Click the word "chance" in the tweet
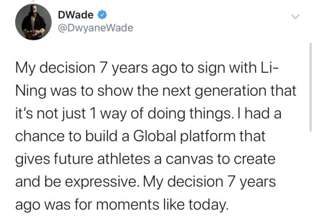 tap(40, 137)
